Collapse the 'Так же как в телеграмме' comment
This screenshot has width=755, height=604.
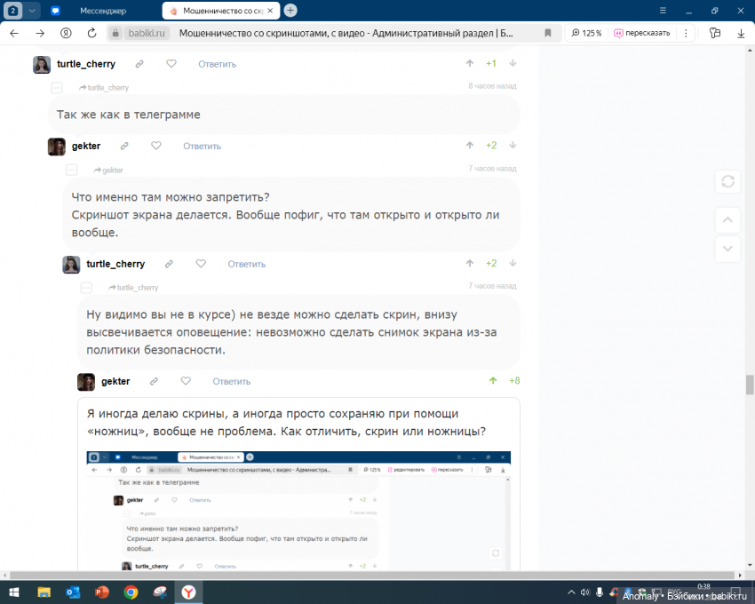(x=57, y=88)
